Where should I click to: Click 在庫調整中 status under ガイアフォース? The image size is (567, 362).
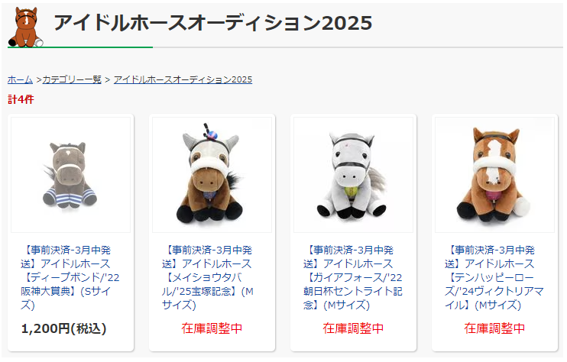pos(353,328)
